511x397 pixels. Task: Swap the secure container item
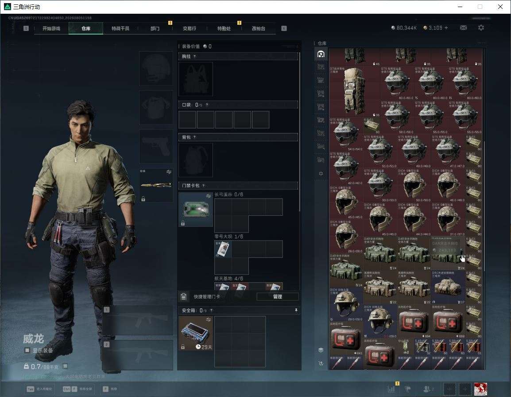pyautogui.click(x=209, y=320)
